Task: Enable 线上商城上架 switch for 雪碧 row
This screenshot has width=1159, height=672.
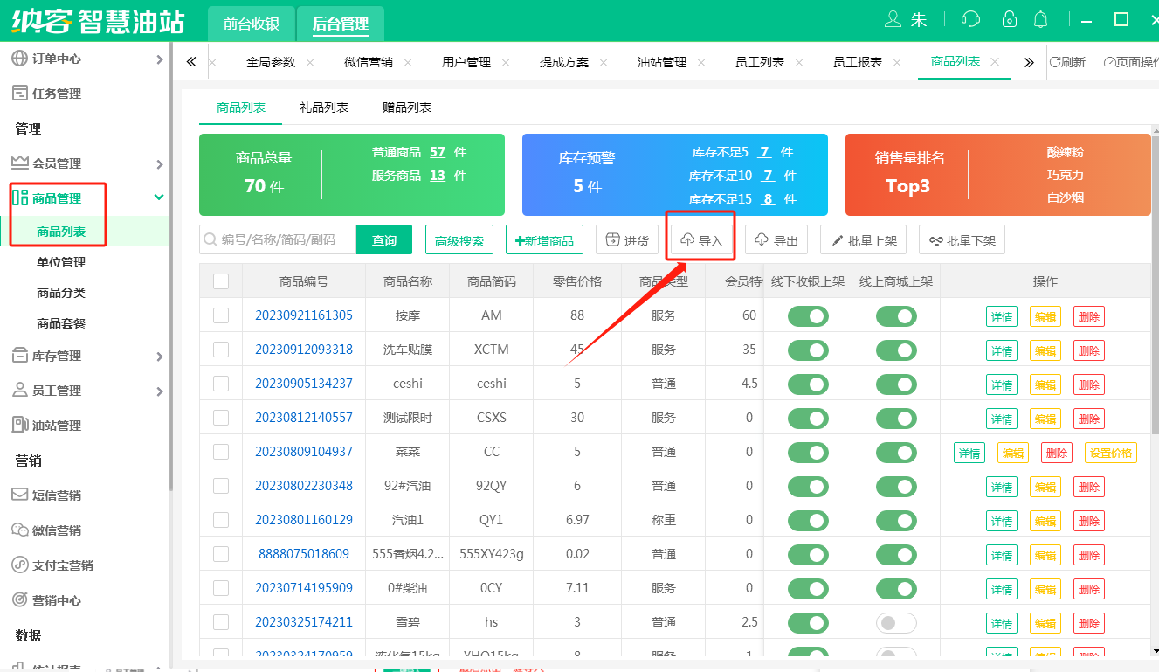Action: tap(896, 622)
